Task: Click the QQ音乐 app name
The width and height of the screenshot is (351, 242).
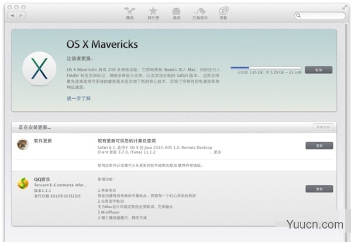Action: [42, 179]
